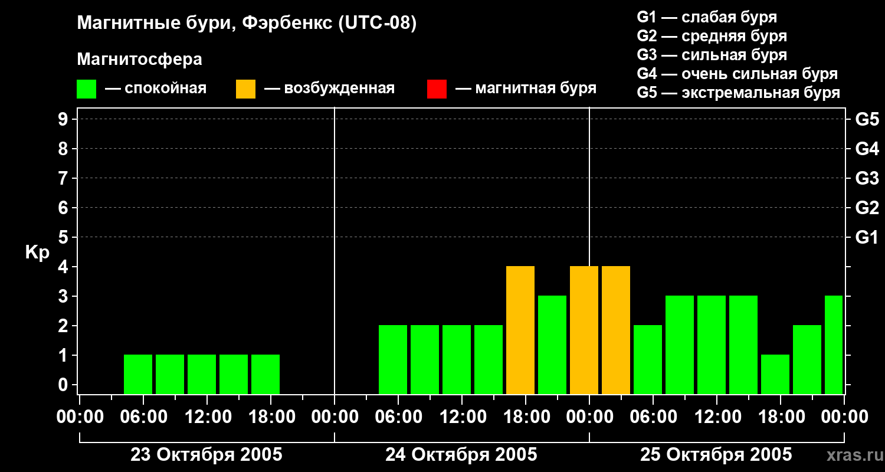885x472 pixels.
Task: Click the 'G5' label on right axis
Action: coord(867,119)
